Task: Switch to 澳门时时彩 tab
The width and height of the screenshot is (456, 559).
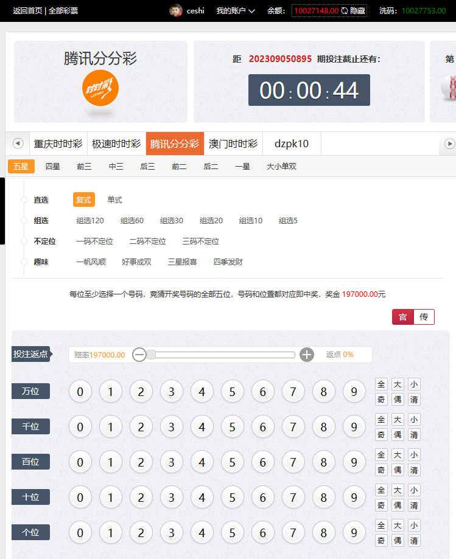Action: pos(233,144)
